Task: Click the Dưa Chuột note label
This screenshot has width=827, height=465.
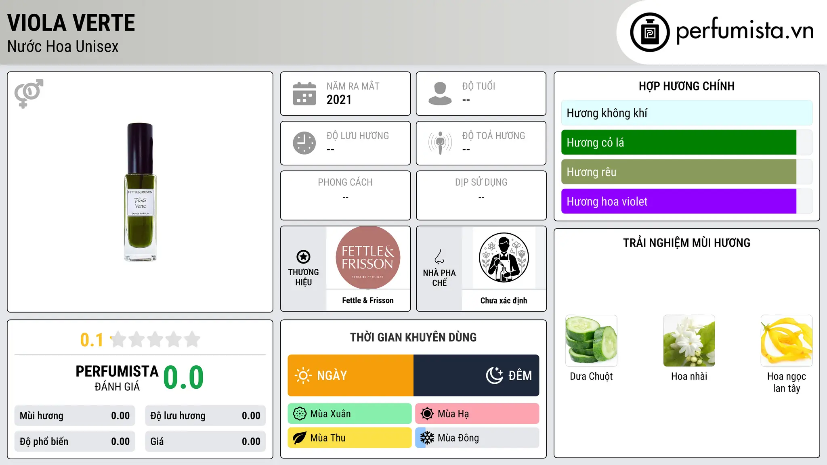Action: 591,376
